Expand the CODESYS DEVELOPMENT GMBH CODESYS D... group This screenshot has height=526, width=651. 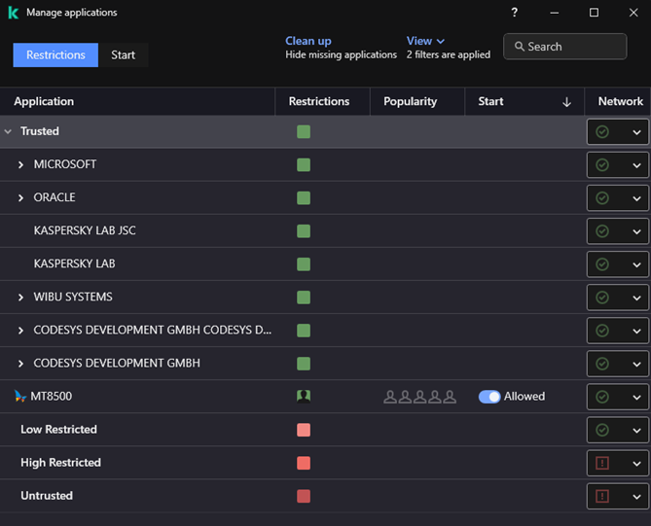(x=20, y=331)
